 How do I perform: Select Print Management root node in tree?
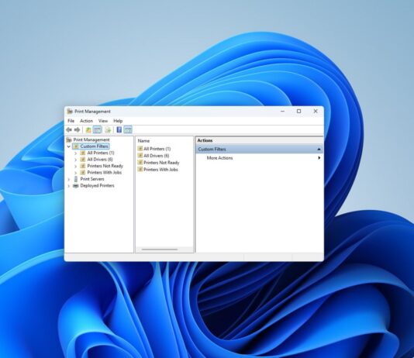[x=91, y=139]
